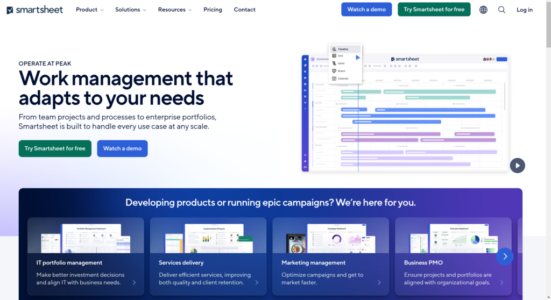Click arrow on IT portfolio management card
The height and width of the screenshot is (300, 551).
coord(134,282)
